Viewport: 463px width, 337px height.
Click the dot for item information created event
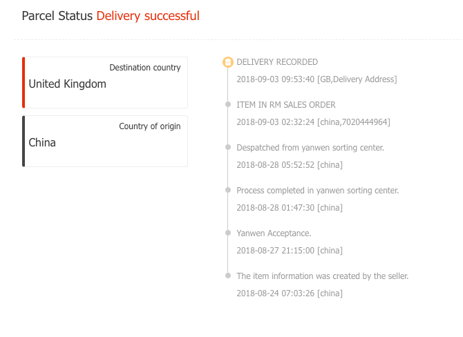[228, 276]
